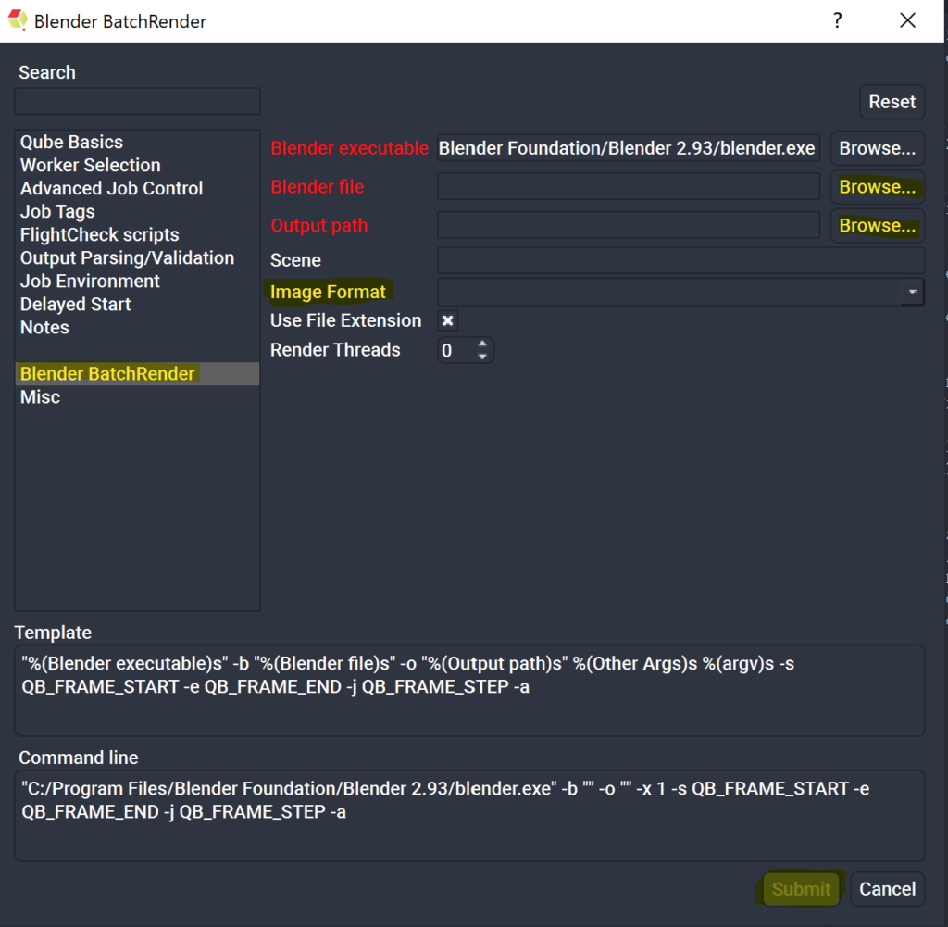948x927 pixels.
Task: Toggle the Use File Extension checkbox
Action: [447, 320]
